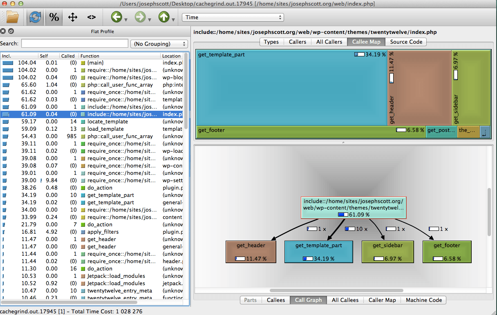Select the do_action row with 38.26 cost
497x315 pixels.
click(100, 188)
